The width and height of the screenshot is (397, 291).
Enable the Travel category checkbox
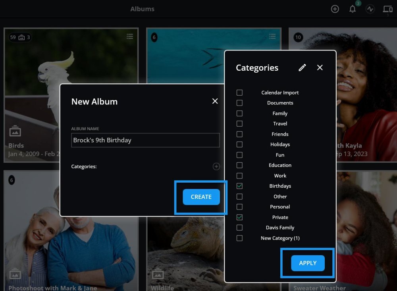pyautogui.click(x=239, y=123)
